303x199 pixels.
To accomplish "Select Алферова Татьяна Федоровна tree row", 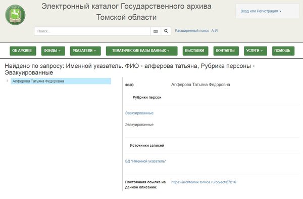I will [x=61, y=81].
